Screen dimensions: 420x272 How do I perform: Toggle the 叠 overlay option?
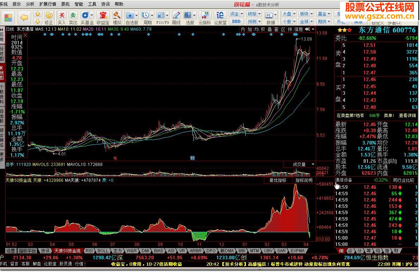270,29
